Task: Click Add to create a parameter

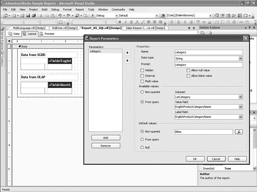Action: [106, 138]
